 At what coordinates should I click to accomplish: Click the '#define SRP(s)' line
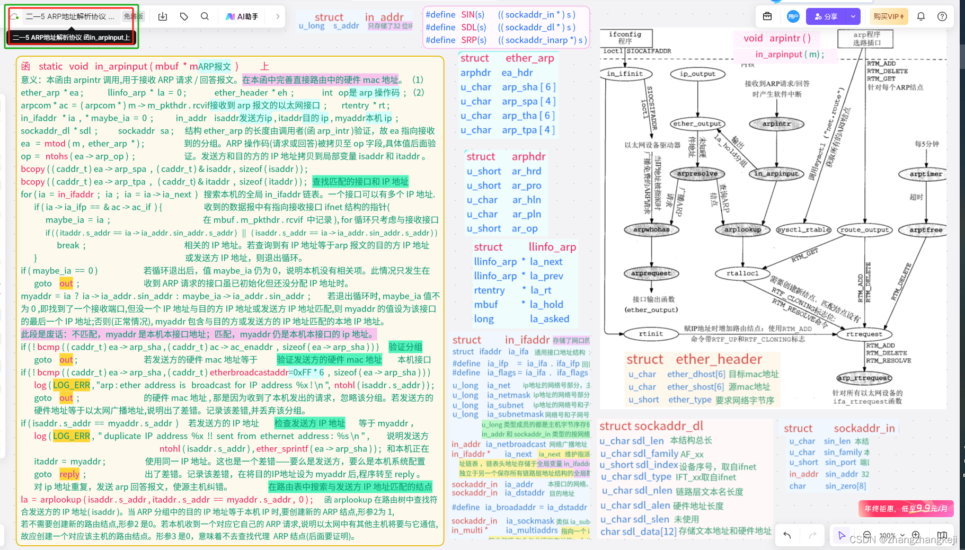506,40
